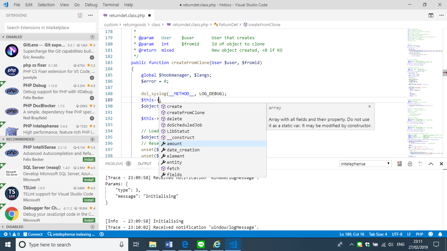447x251 pixels.
Task: Maximize the bottom panel
Action: 431,164
